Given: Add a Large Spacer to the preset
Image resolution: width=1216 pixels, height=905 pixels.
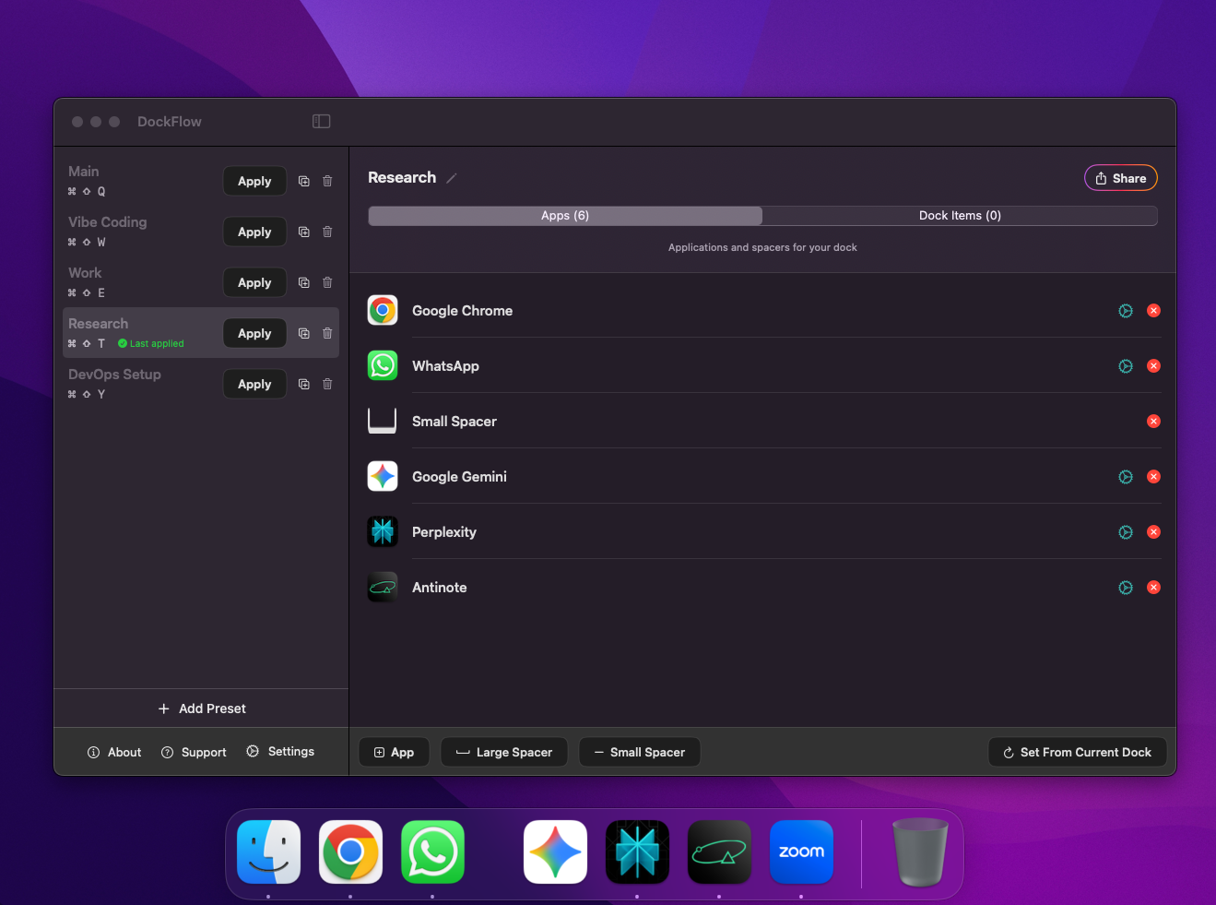Looking at the screenshot, I should tap(503, 752).
